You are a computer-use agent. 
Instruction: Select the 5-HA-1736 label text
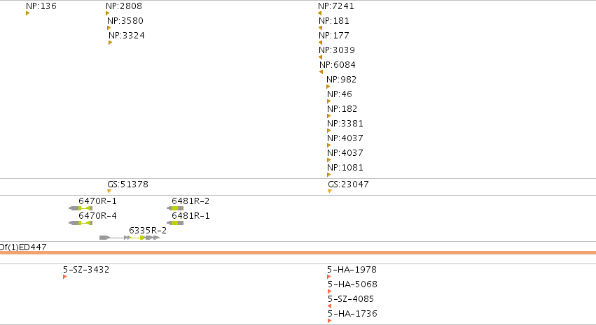click(x=352, y=314)
